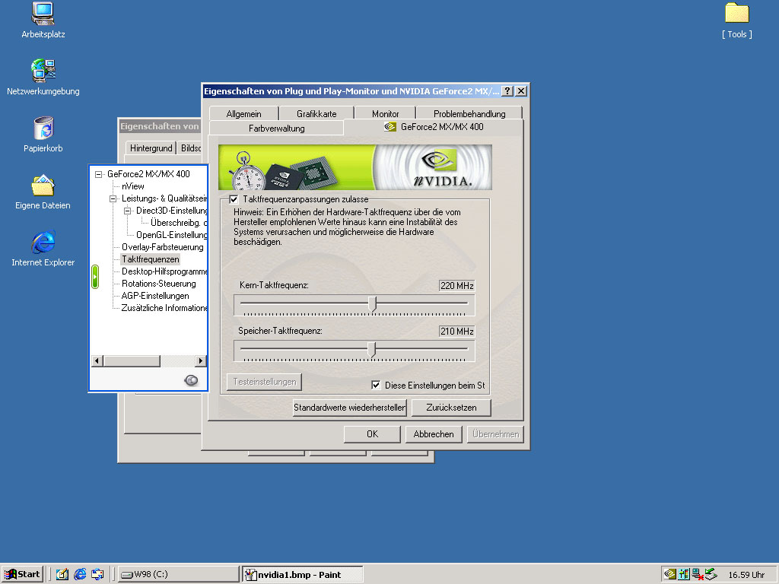This screenshot has width=779, height=584.
Task: Open the Papierkorb recycle bin icon
Action: [x=43, y=129]
